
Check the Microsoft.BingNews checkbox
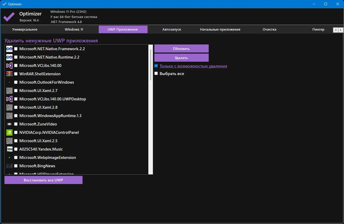click(16, 166)
